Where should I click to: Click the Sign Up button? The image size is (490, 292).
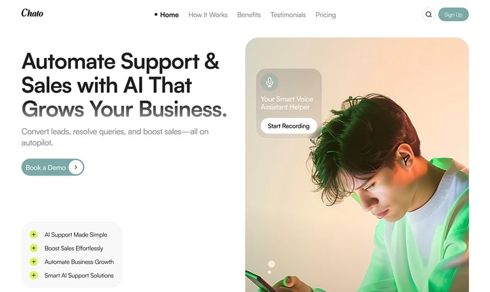click(x=454, y=15)
